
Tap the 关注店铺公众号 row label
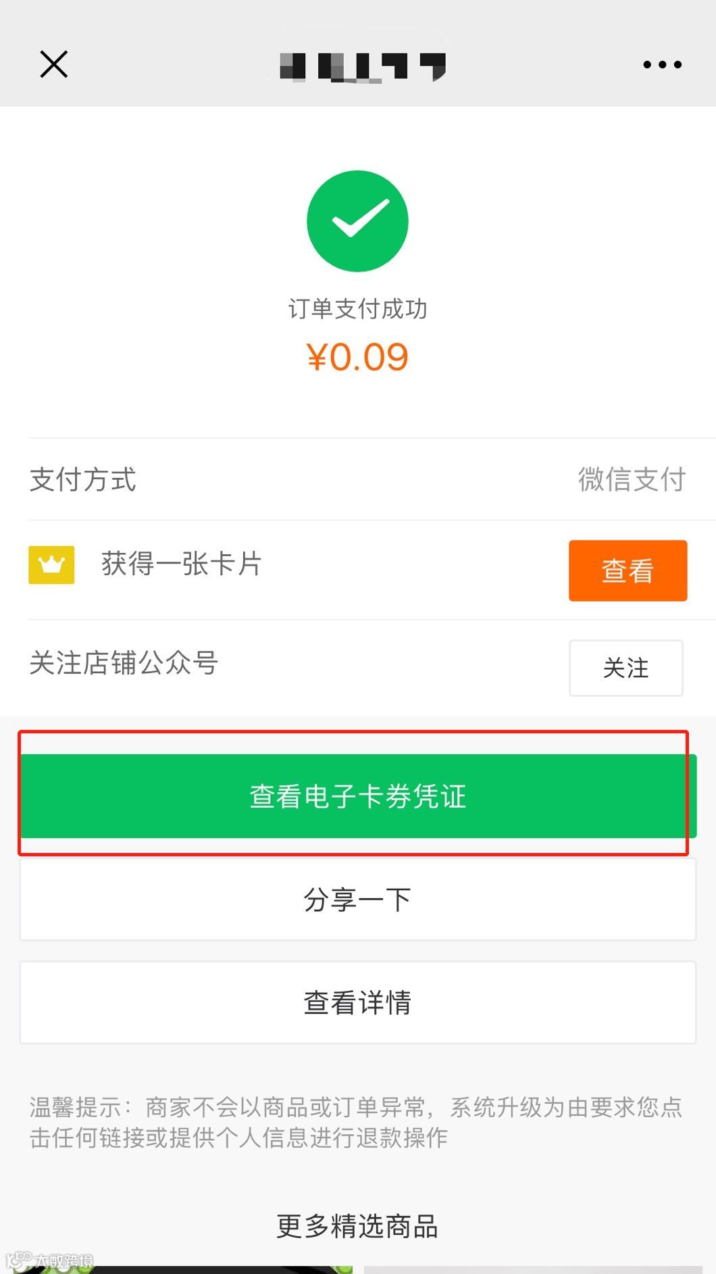124,662
